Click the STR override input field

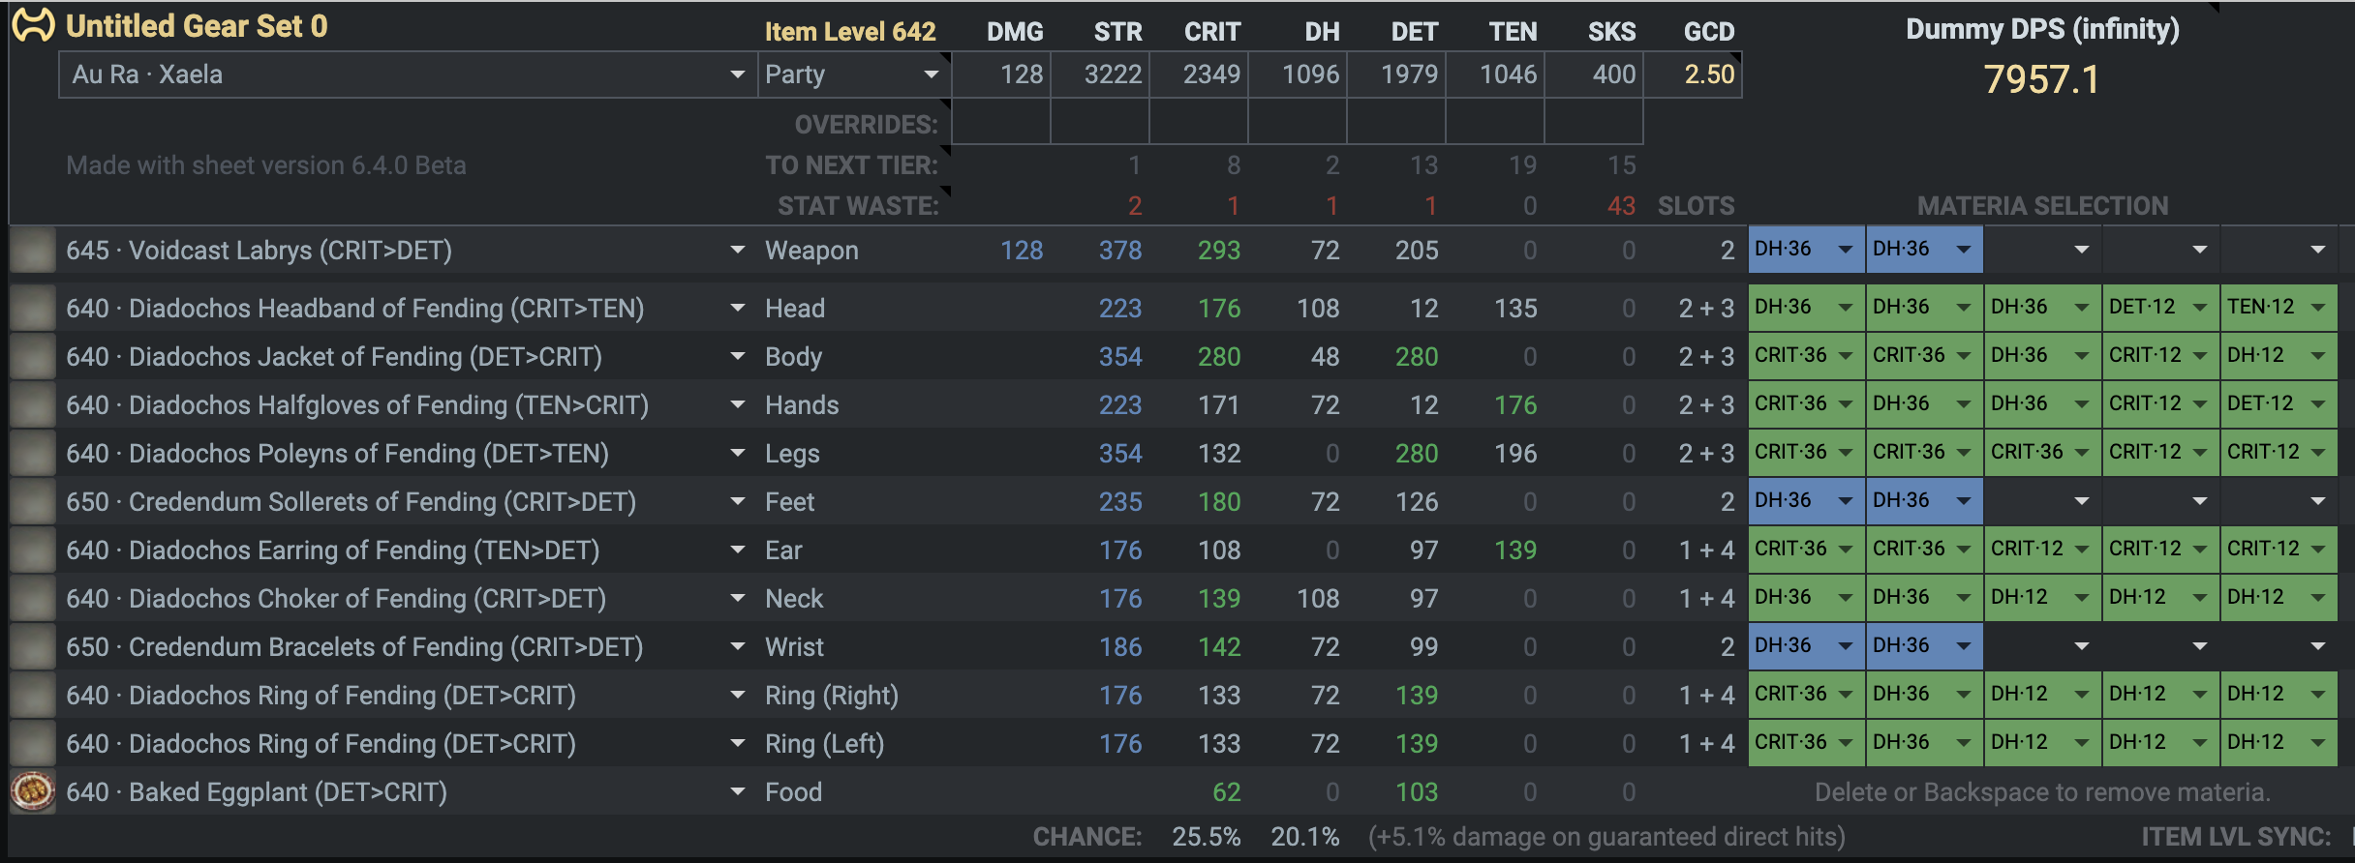click(1100, 125)
